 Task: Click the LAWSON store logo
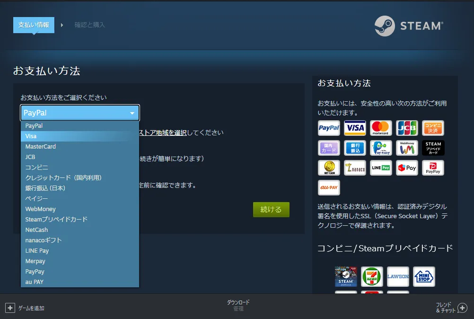pyautogui.click(x=398, y=277)
